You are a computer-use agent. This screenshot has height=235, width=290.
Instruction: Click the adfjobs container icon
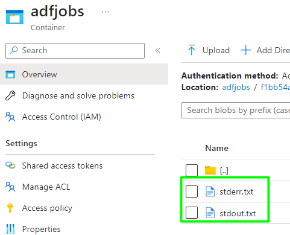pyautogui.click(x=14, y=17)
